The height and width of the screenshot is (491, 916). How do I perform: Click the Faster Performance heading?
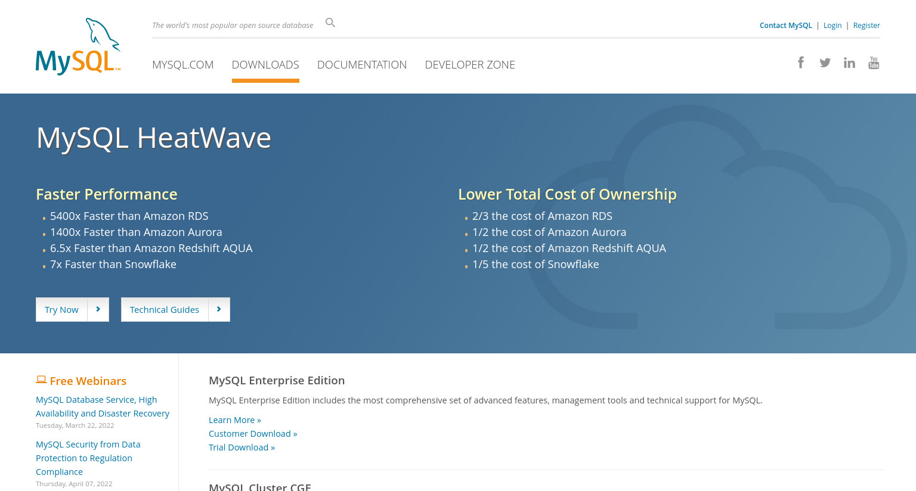pyautogui.click(x=107, y=194)
